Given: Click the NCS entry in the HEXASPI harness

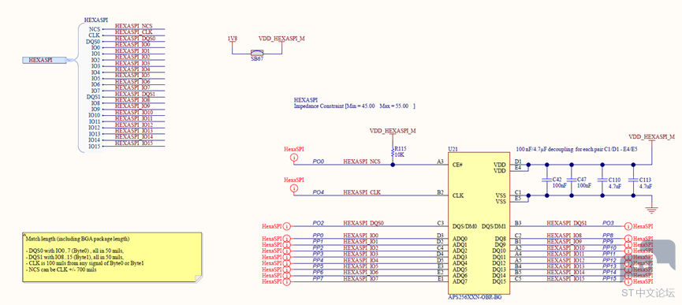Looking at the screenshot, I should coord(95,29).
